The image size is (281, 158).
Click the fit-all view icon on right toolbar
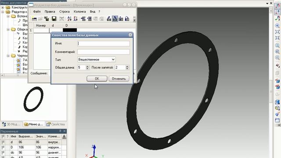277,38
